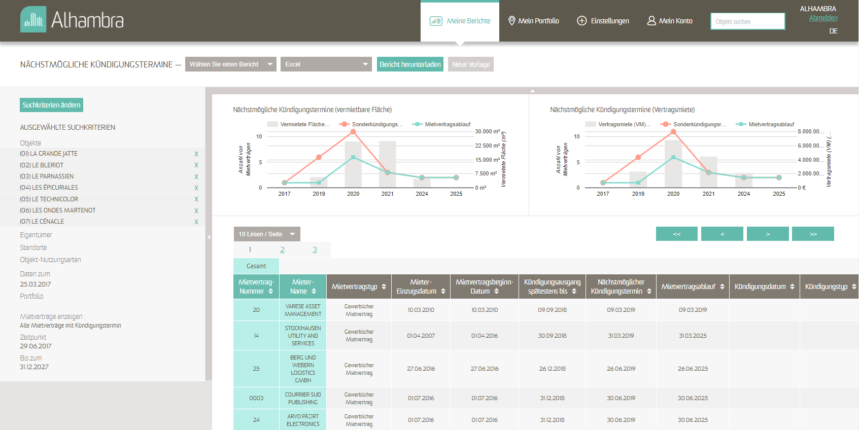Open the Excel format dropdown

click(326, 64)
